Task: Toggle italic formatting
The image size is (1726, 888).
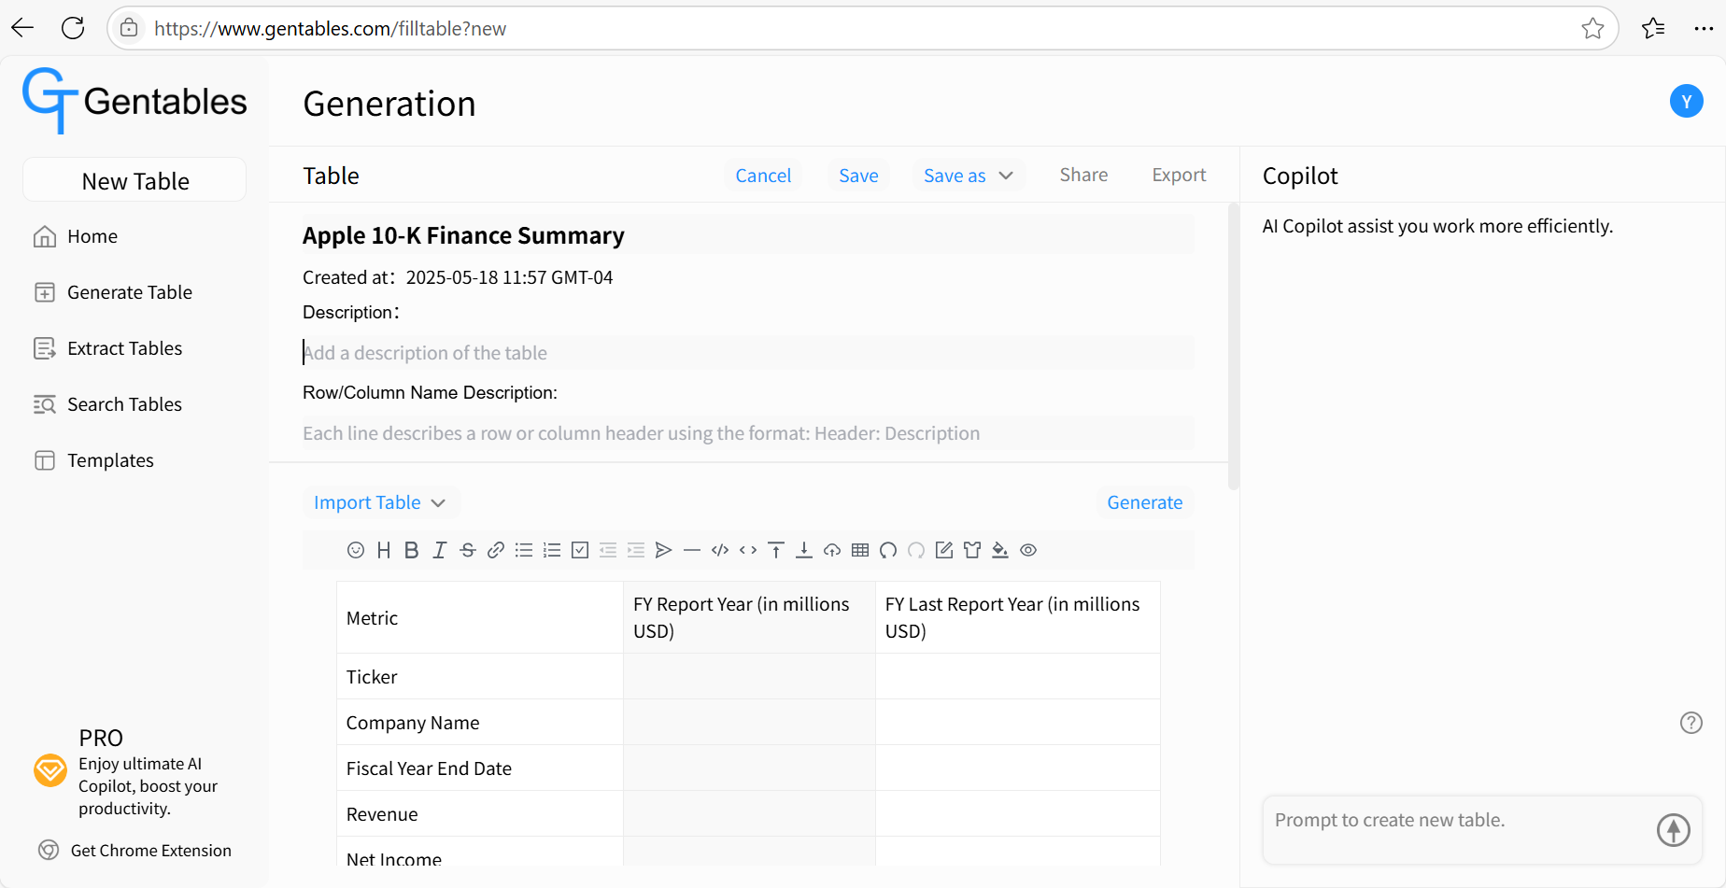Action: click(x=439, y=550)
